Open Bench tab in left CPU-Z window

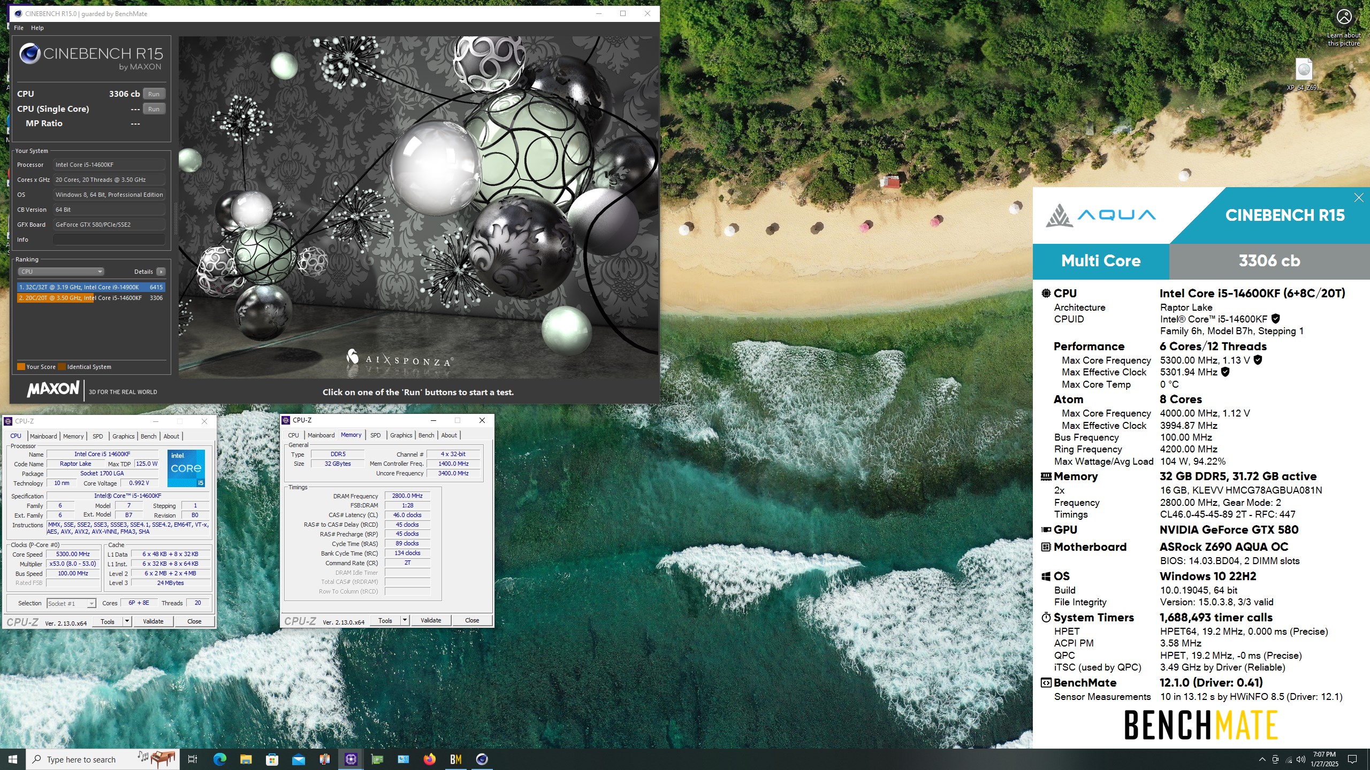click(x=149, y=436)
